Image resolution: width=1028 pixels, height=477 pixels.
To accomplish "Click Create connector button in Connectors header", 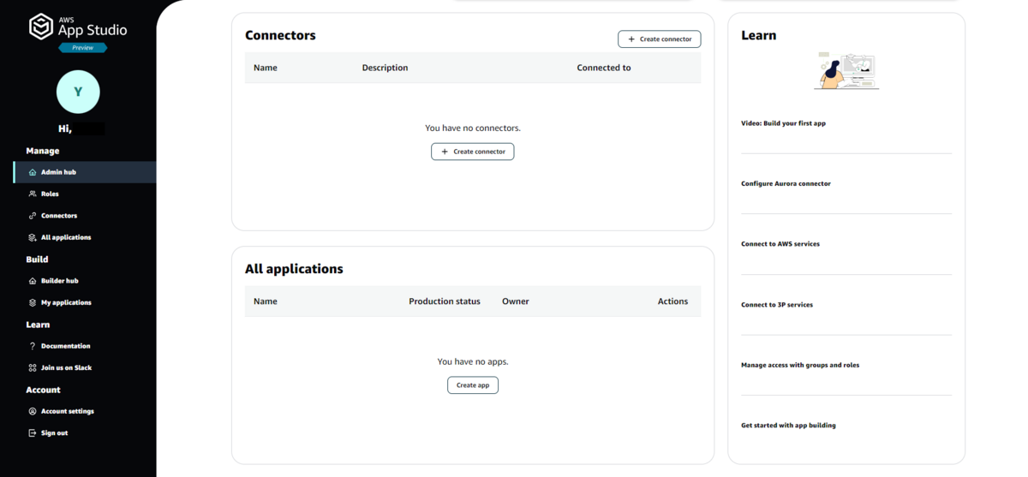I will click(660, 39).
